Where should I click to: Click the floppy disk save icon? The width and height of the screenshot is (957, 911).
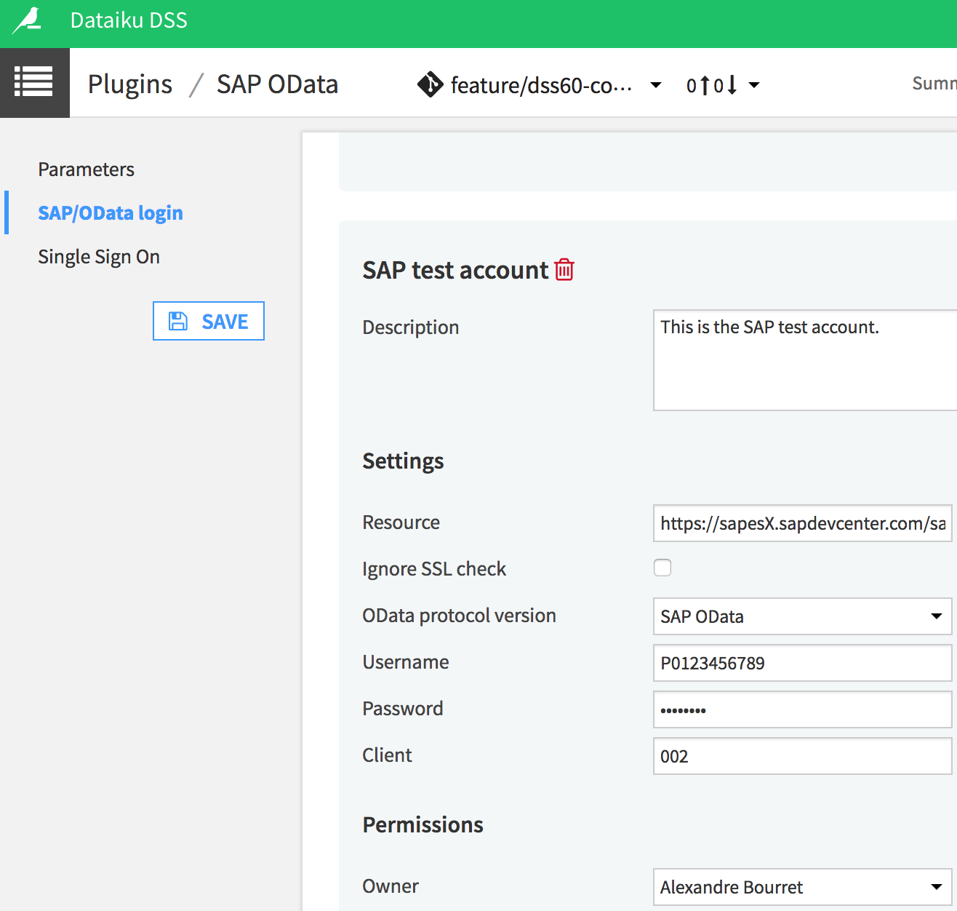pyautogui.click(x=178, y=322)
